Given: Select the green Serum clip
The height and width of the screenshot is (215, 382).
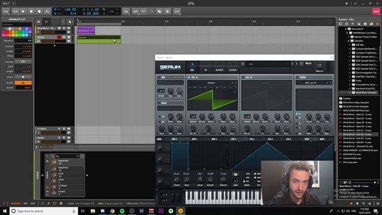Looking at the screenshot, I should point(99,39).
